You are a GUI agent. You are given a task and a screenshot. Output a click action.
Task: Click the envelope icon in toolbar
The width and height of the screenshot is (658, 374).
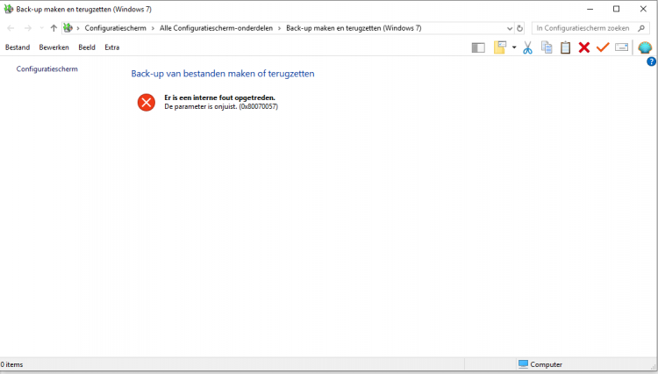pyautogui.click(x=621, y=47)
